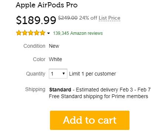Screen dimensions: 168x134
Task: Click the List Price dotted link
Action: click(x=110, y=18)
